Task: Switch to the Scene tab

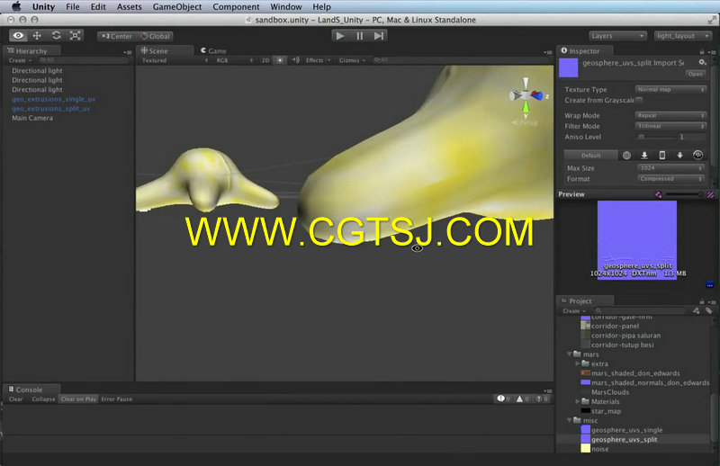Action: 155,51
